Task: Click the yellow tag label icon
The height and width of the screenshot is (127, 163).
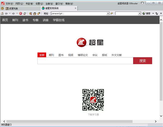Action: [39, 13]
